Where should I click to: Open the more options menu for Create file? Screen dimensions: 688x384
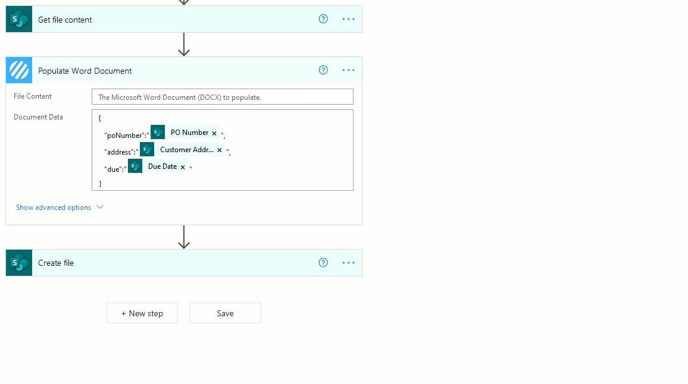coord(348,263)
